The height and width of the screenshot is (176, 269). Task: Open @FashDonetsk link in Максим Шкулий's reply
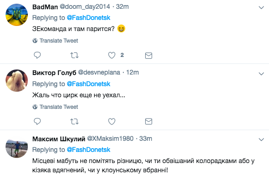tap(88, 150)
